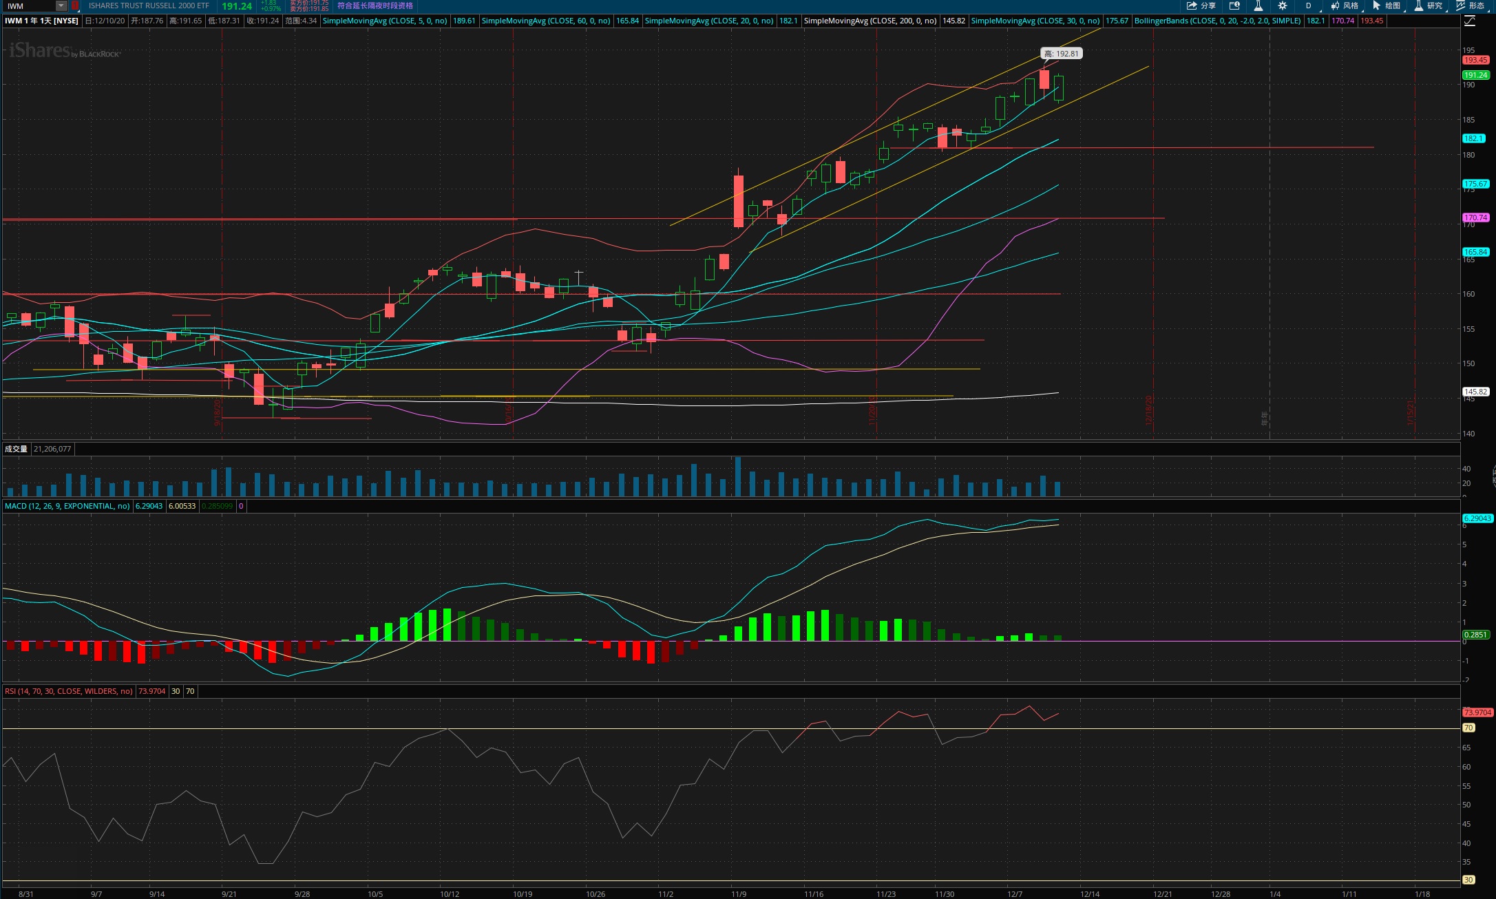Open the D timeframe dropdown
The height and width of the screenshot is (899, 1496).
(1309, 6)
